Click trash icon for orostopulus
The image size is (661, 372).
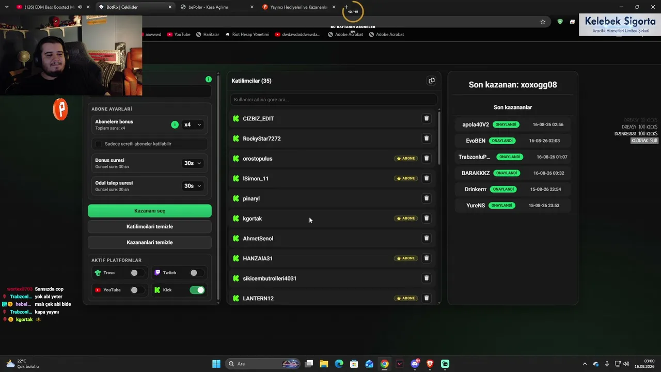[x=427, y=158]
